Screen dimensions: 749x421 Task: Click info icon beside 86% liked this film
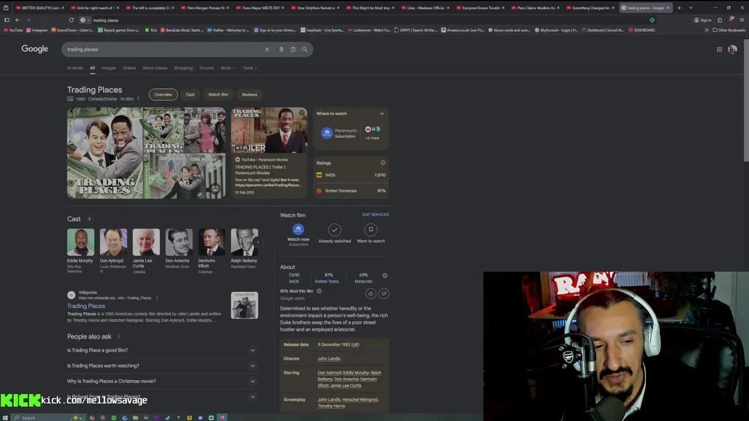point(319,291)
